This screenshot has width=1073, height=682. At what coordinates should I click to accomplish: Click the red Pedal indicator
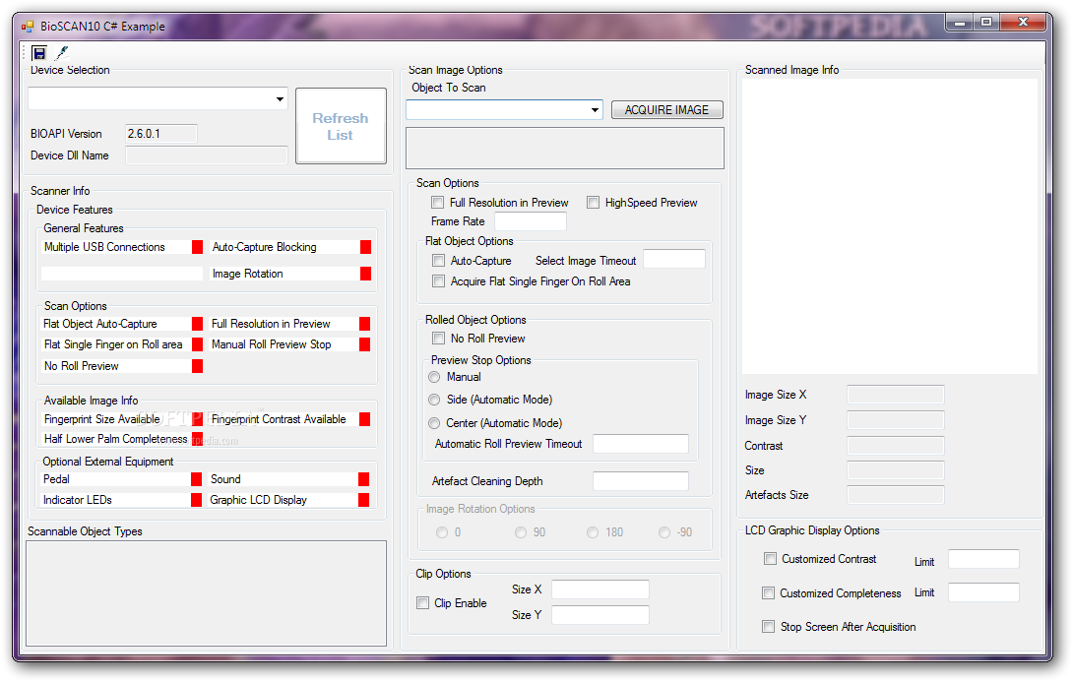197,479
